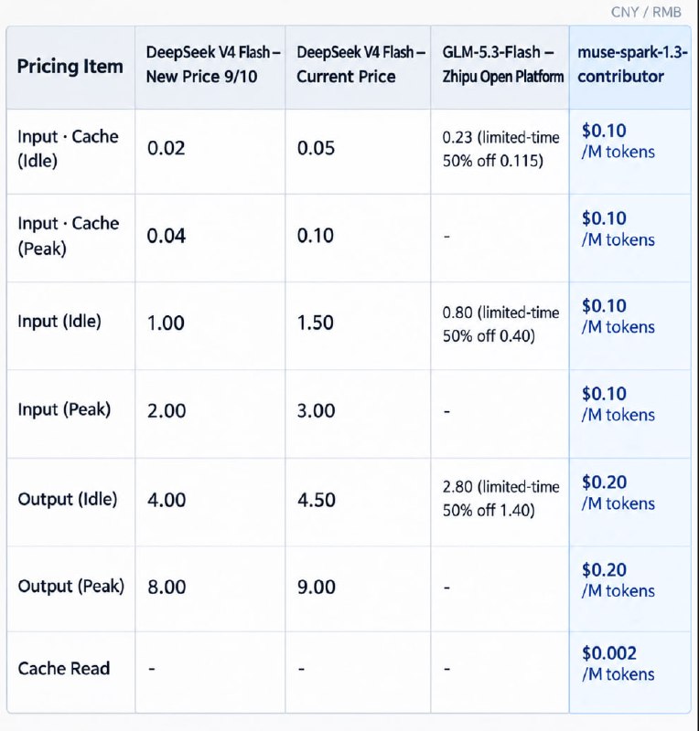Select the Input · Cache (Idle) row label
699x731 pixels.
tap(69, 149)
